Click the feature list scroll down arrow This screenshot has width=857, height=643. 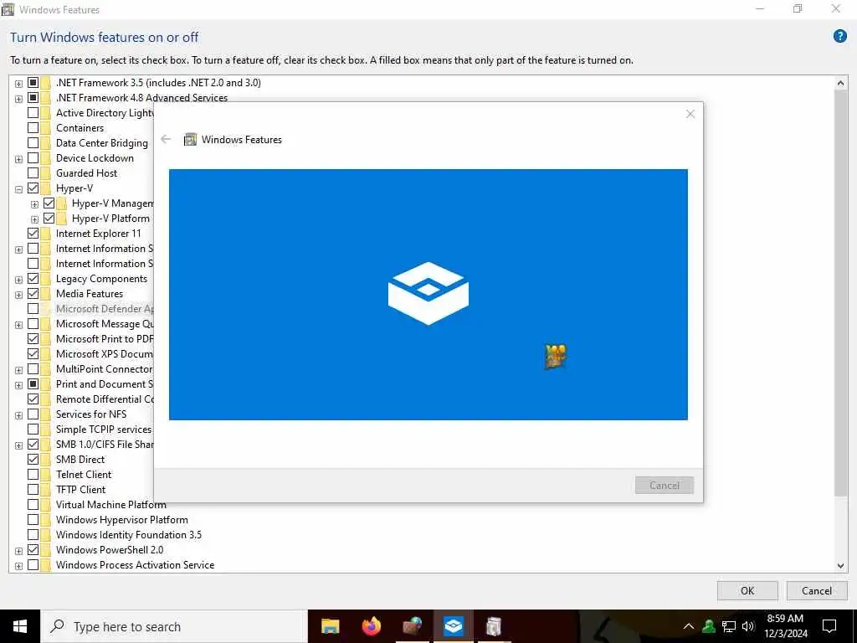tap(840, 566)
